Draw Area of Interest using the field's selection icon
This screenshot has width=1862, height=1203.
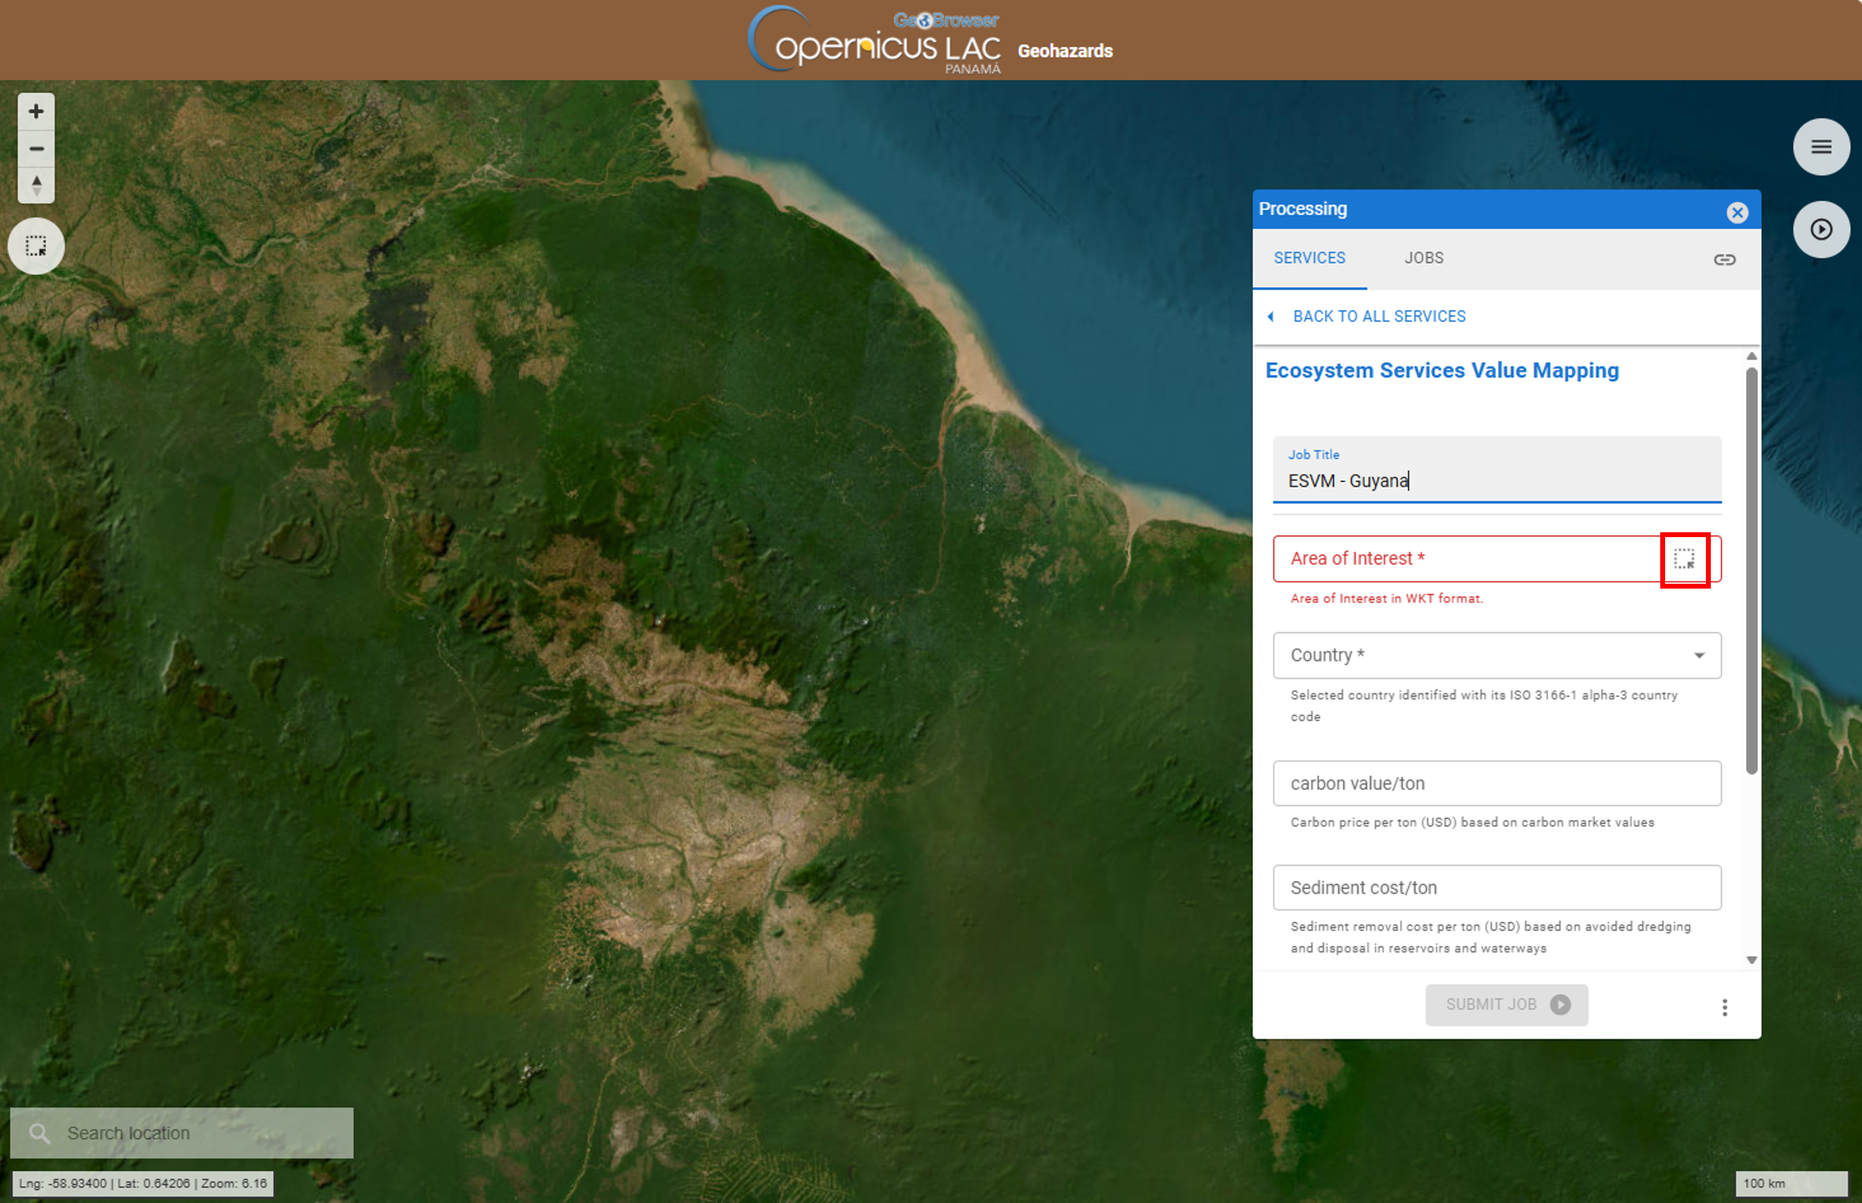point(1684,559)
